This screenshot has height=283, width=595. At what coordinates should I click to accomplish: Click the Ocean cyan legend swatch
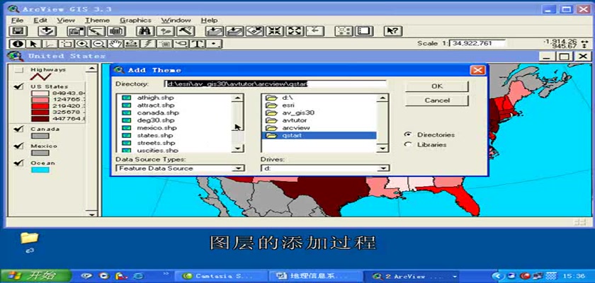pos(40,170)
